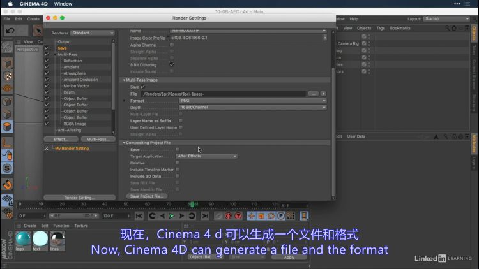Open the Format PNG dropdown
479x269 pixels.
[252, 101]
